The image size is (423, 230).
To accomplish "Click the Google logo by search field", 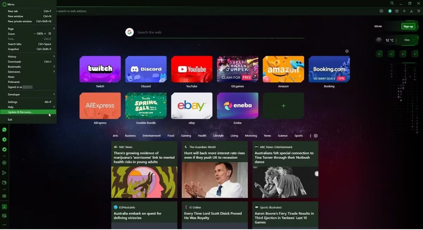I will [129, 32].
